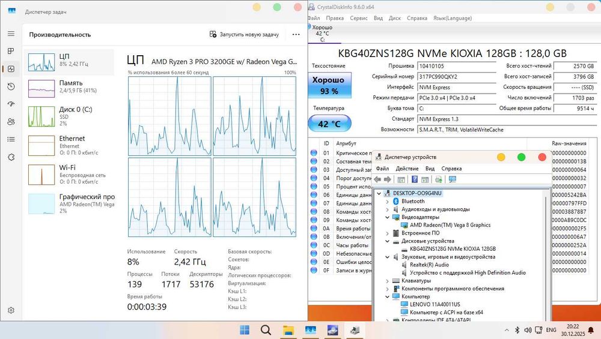Expand Компоненты программного обеспечения category
The width and height of the screenshot is (601, 339).
387,289
